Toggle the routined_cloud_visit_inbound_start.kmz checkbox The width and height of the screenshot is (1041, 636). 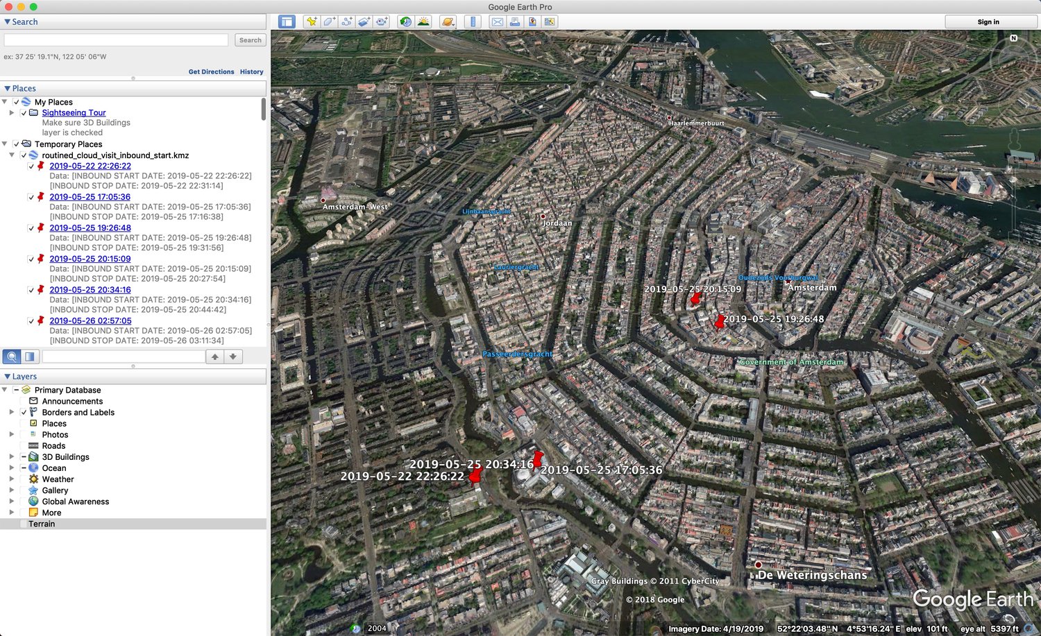click(24, 155)
